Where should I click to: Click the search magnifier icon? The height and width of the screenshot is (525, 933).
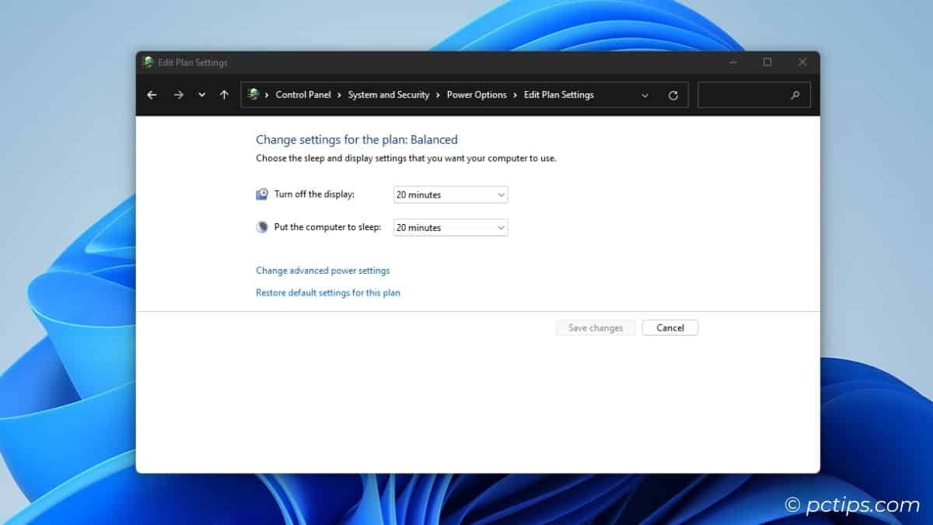[x=795, y=94]
